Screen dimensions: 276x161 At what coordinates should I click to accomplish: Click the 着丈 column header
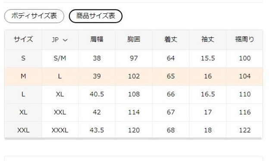(171, 39)
